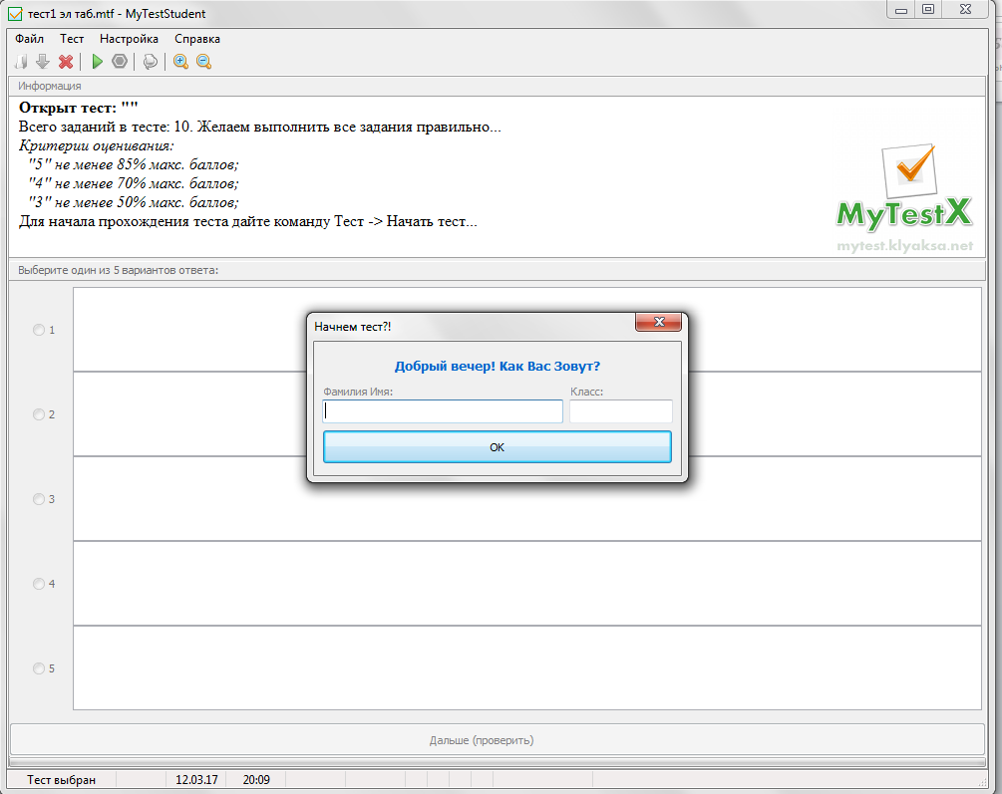Viewport: 1002px width, 794px height.
Task: Click the open file toolbar icon
Action: coord(21,62)
